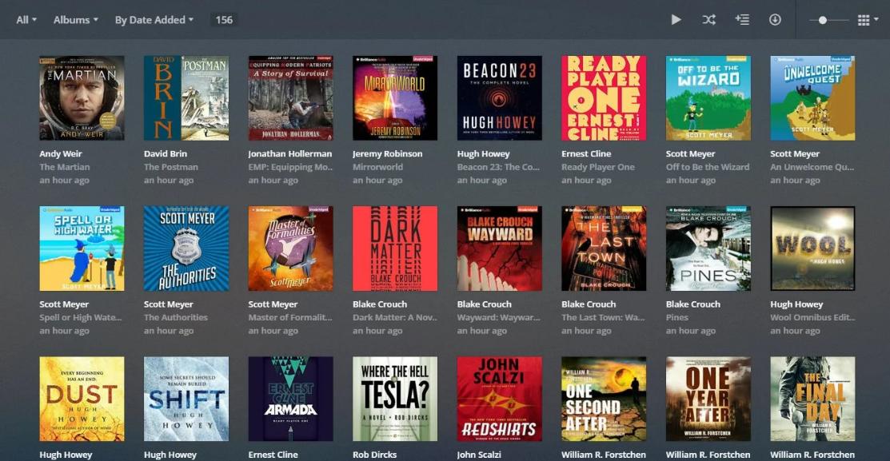The width and height of the screenshot is (890, 461).
Task: Open the EMP: Equipping Modern Patriots cover
Action: [x=290, y=98]
